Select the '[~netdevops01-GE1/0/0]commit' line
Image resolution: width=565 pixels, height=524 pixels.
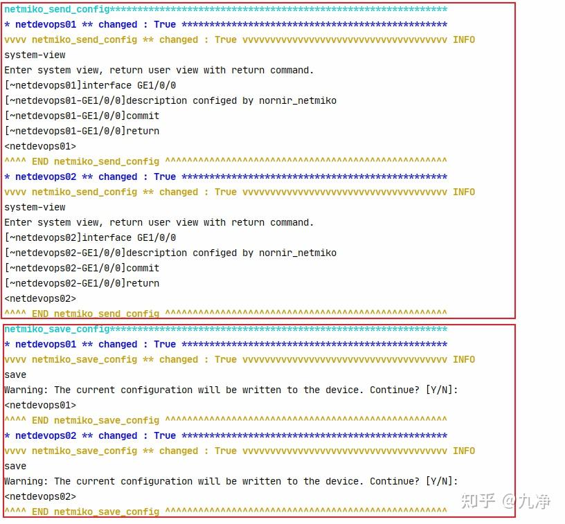coord(82,116)
